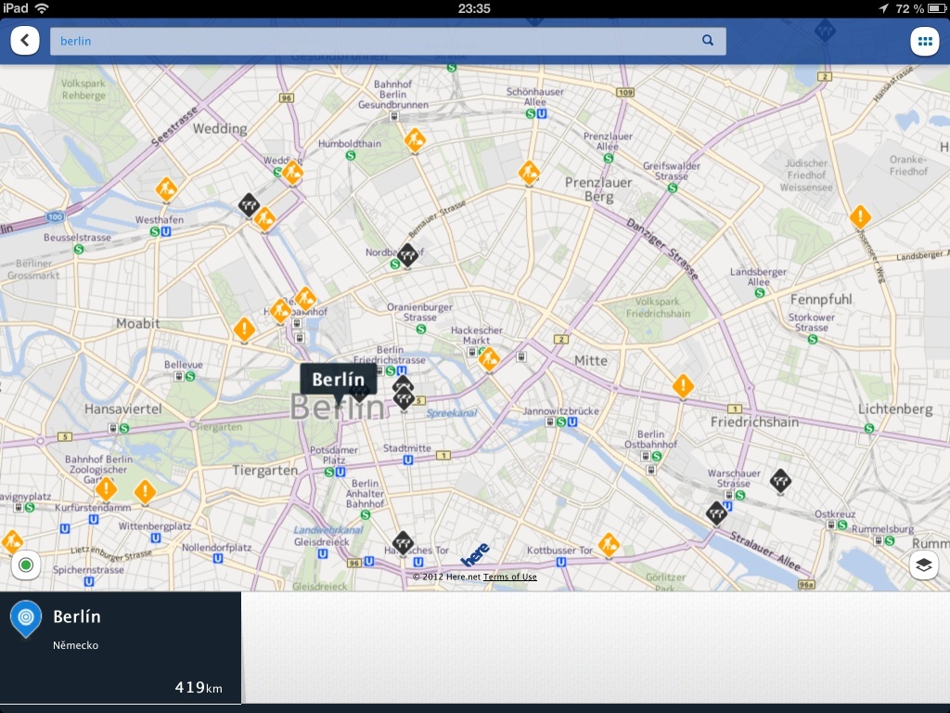The width and height of the screenshot is (950, 713).
Task: Open the map layers selector
Action: point(924,563)
